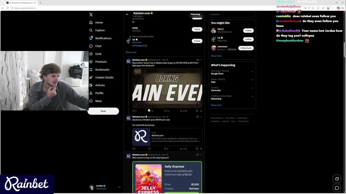Open Grok icon on boxing tweet
Image resolution: width=346 pixels, height=194 pixels.
[x=197, y=60]
